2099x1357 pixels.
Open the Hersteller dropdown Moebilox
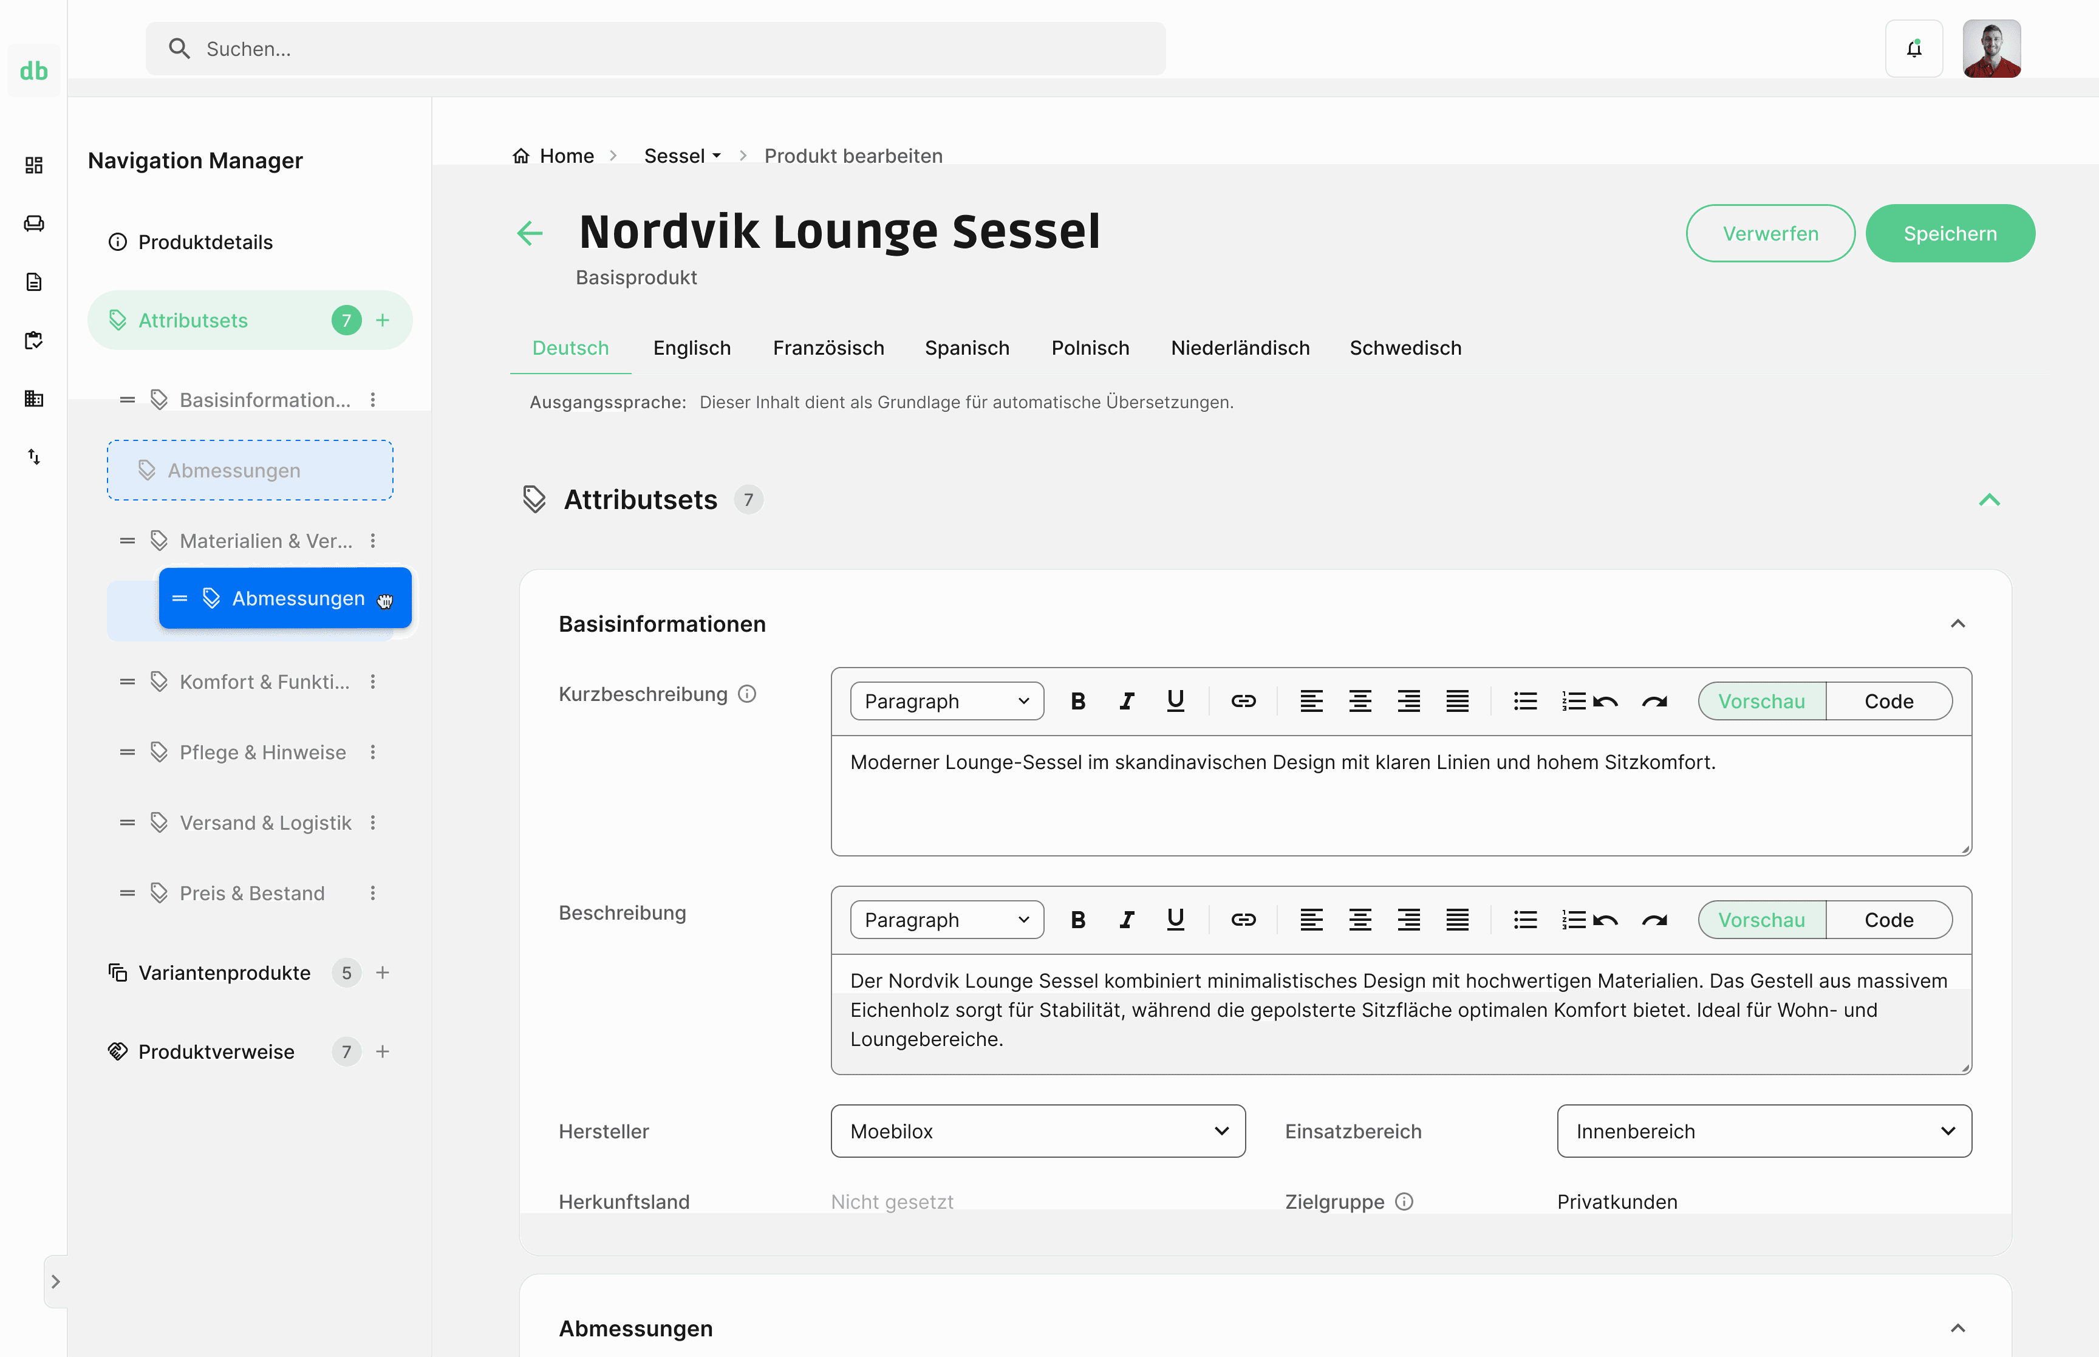pos(1037,1132)
